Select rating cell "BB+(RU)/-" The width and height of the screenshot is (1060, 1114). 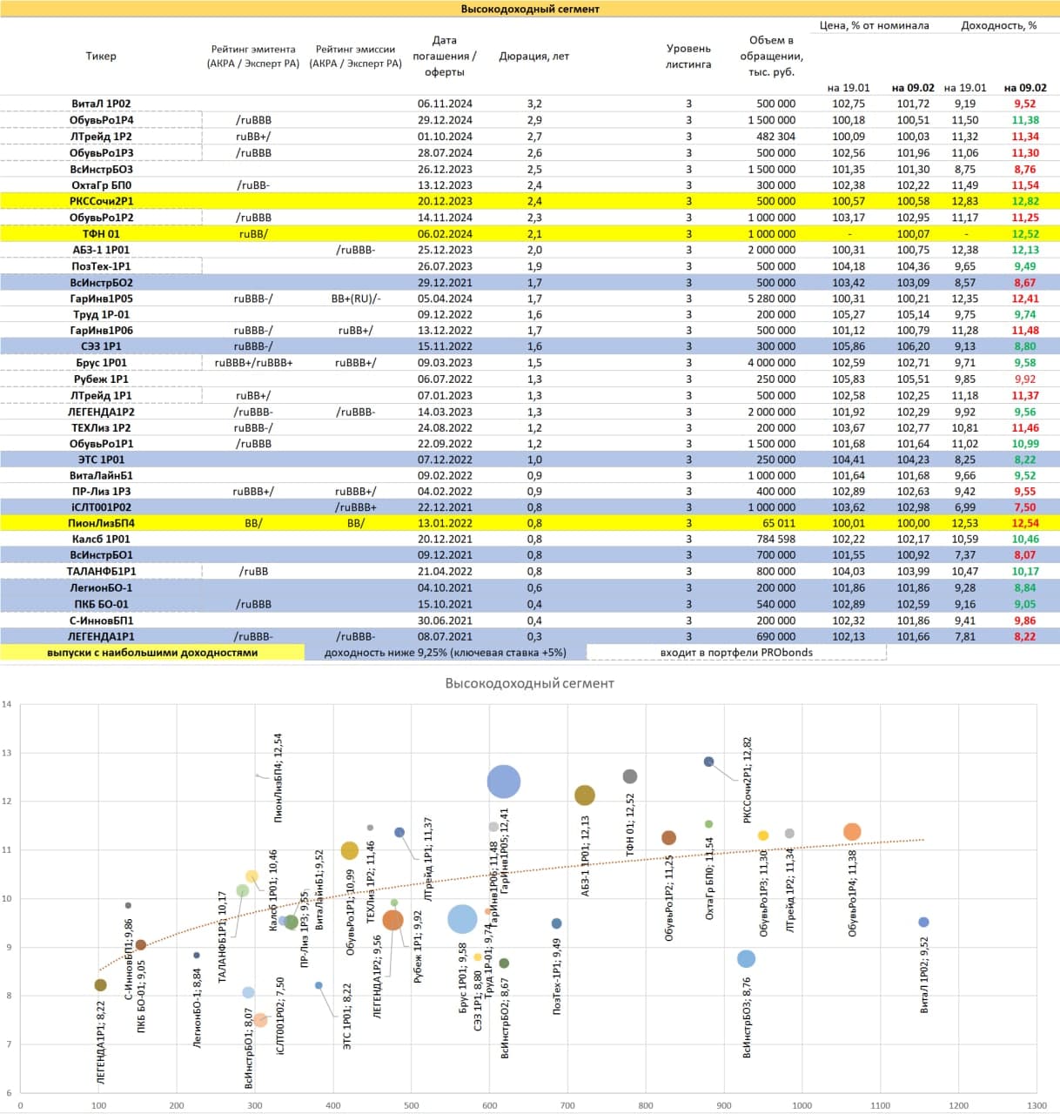tap(356, 299)
